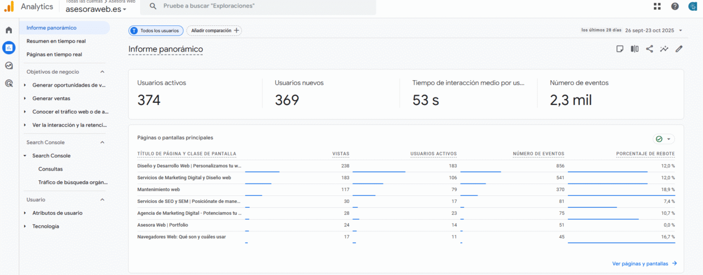The image size is (703, 275).
Task: Collapse the Search Console tree item
Action: (25, 156)
